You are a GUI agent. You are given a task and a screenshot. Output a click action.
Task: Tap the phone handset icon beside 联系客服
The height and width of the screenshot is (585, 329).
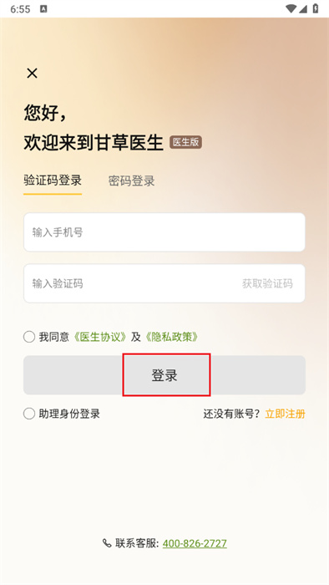(x=107, y=543)
